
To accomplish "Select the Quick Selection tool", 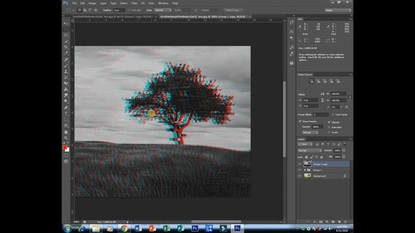I will [x=65, y=41].
